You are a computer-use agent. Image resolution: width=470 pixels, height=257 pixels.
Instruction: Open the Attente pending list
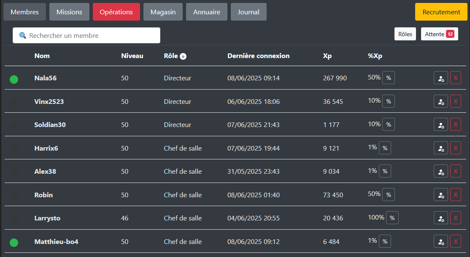[x=439, y=34]
